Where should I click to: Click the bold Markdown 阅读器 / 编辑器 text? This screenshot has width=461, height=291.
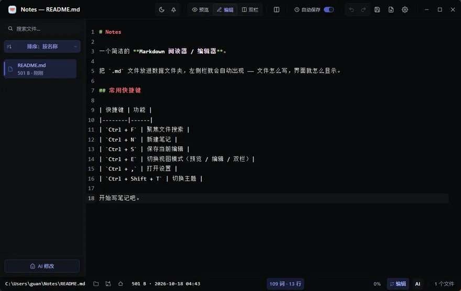178,51
